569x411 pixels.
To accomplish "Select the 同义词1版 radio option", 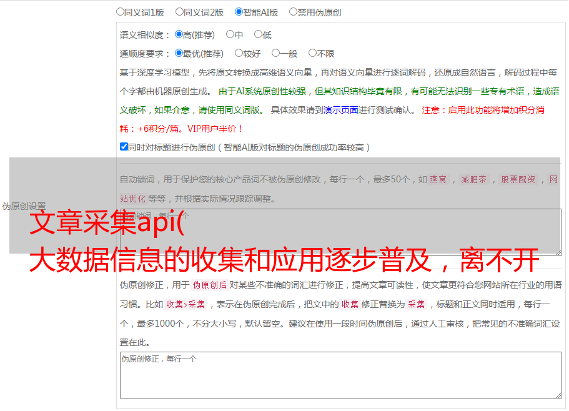I will coord(120,12).
